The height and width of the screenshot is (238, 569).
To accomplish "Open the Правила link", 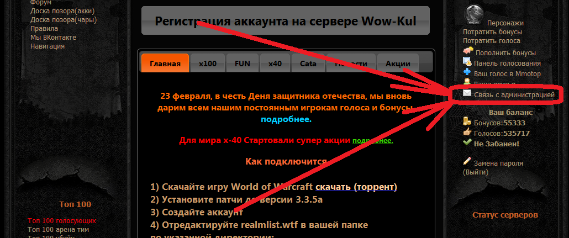I will coord(44,29).
